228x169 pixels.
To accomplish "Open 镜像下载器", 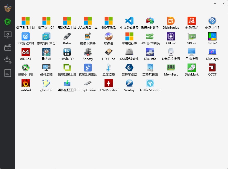I will (88, 39).
